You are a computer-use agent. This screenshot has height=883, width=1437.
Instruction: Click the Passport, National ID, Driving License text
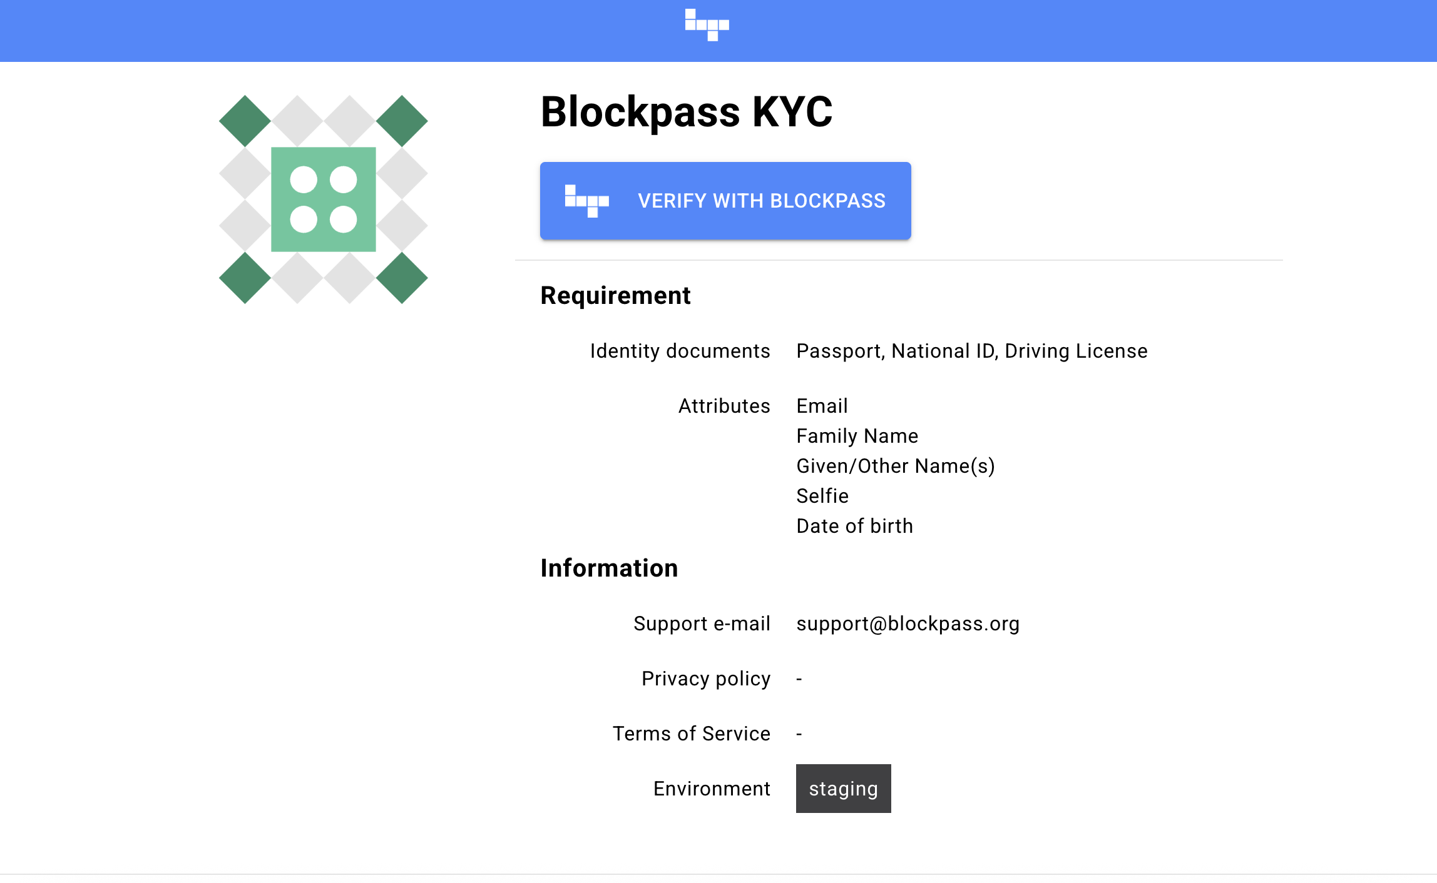[x=971, y=351]
